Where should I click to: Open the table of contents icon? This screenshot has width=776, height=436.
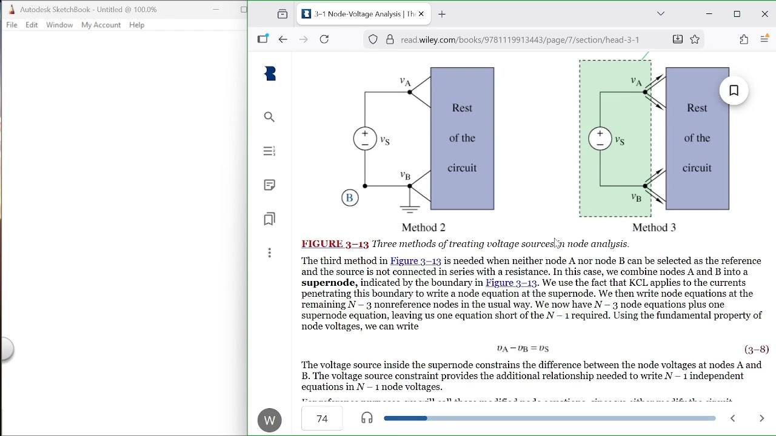270,151
